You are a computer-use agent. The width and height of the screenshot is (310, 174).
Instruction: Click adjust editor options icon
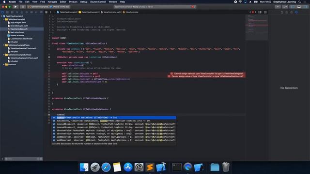point(260,12)
